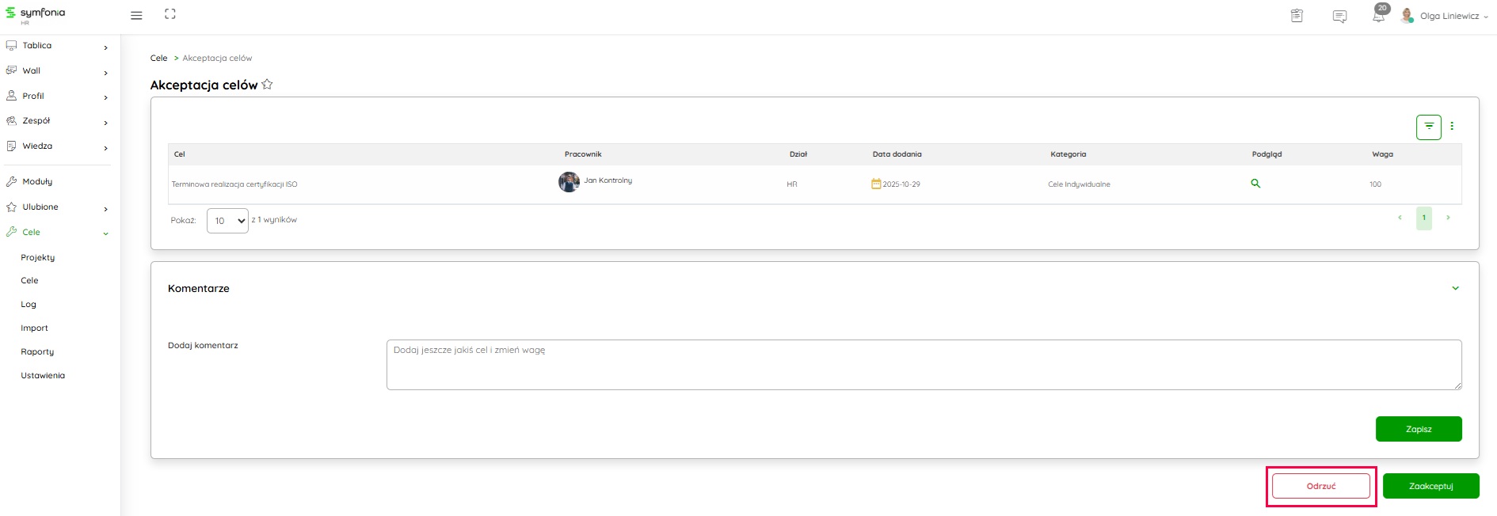Open the messages chat icon

click(x=1339, y=17)
